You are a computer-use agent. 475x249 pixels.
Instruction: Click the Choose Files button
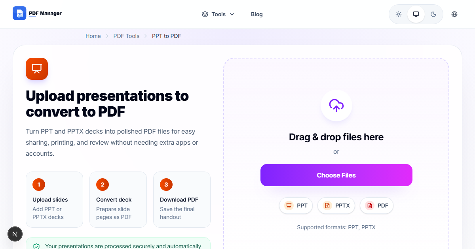click(x=336, y=175)
